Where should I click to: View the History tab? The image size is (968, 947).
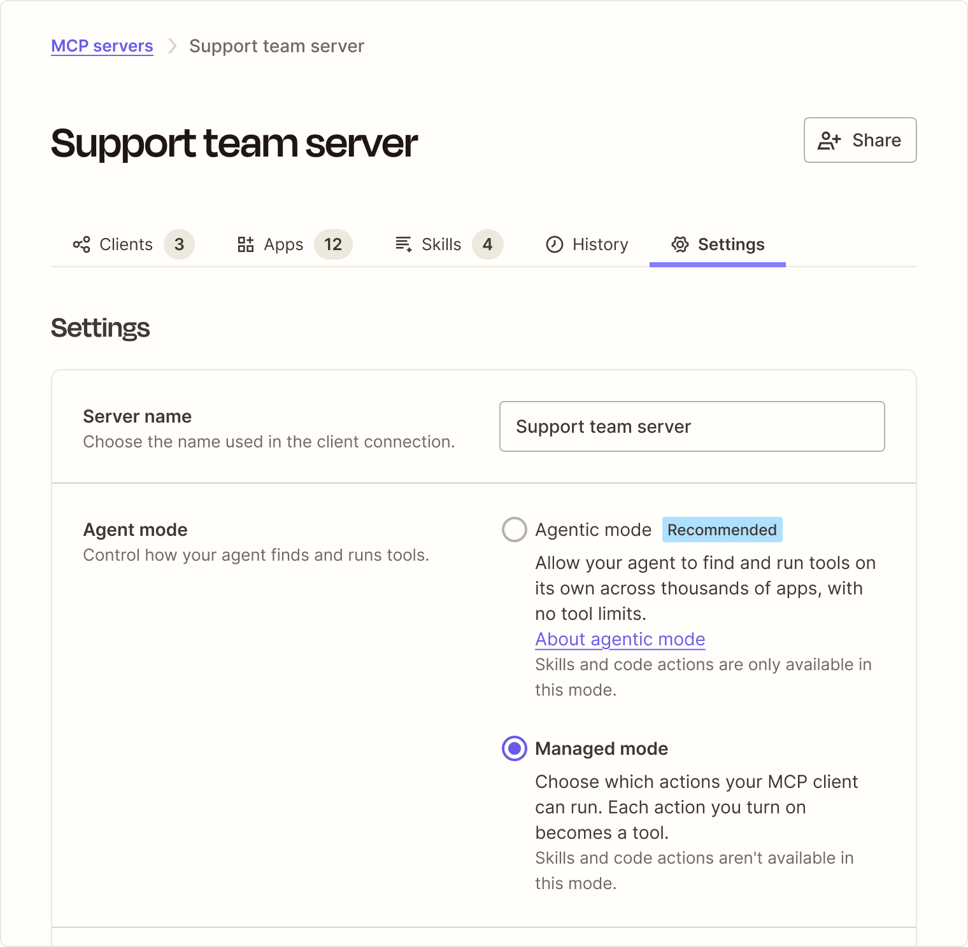[587, 244]
